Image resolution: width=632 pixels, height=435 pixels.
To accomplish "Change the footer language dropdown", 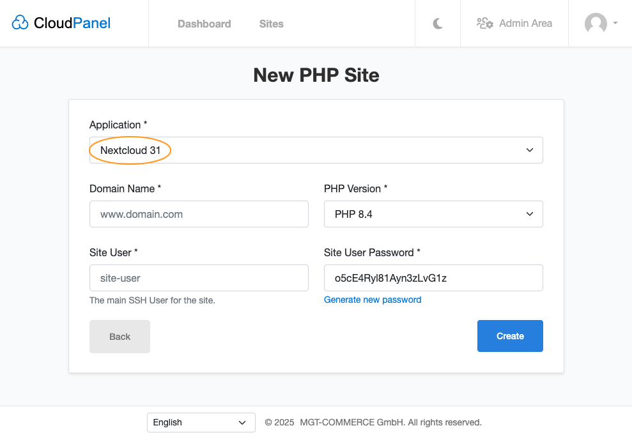I will [x=201, y=422].
